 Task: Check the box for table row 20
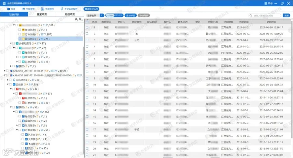tap(87, 149)
